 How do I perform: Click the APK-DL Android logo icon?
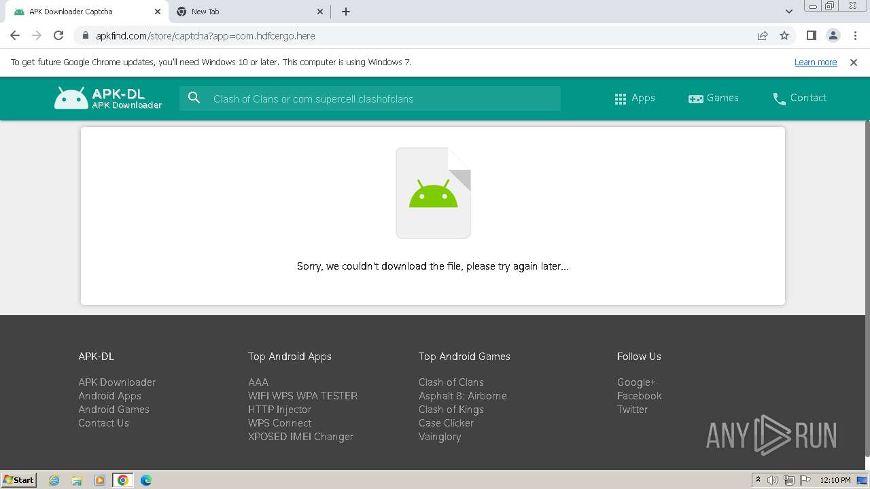[x=71, y=98]
